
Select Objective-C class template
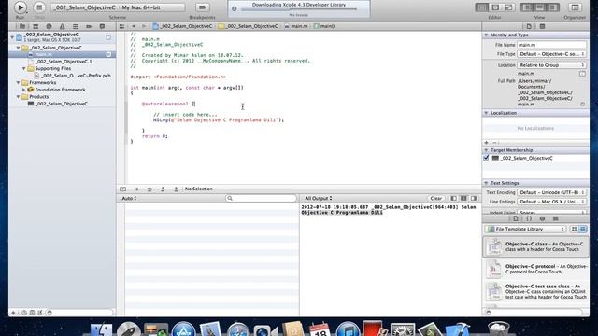click(x=535, y=246)
